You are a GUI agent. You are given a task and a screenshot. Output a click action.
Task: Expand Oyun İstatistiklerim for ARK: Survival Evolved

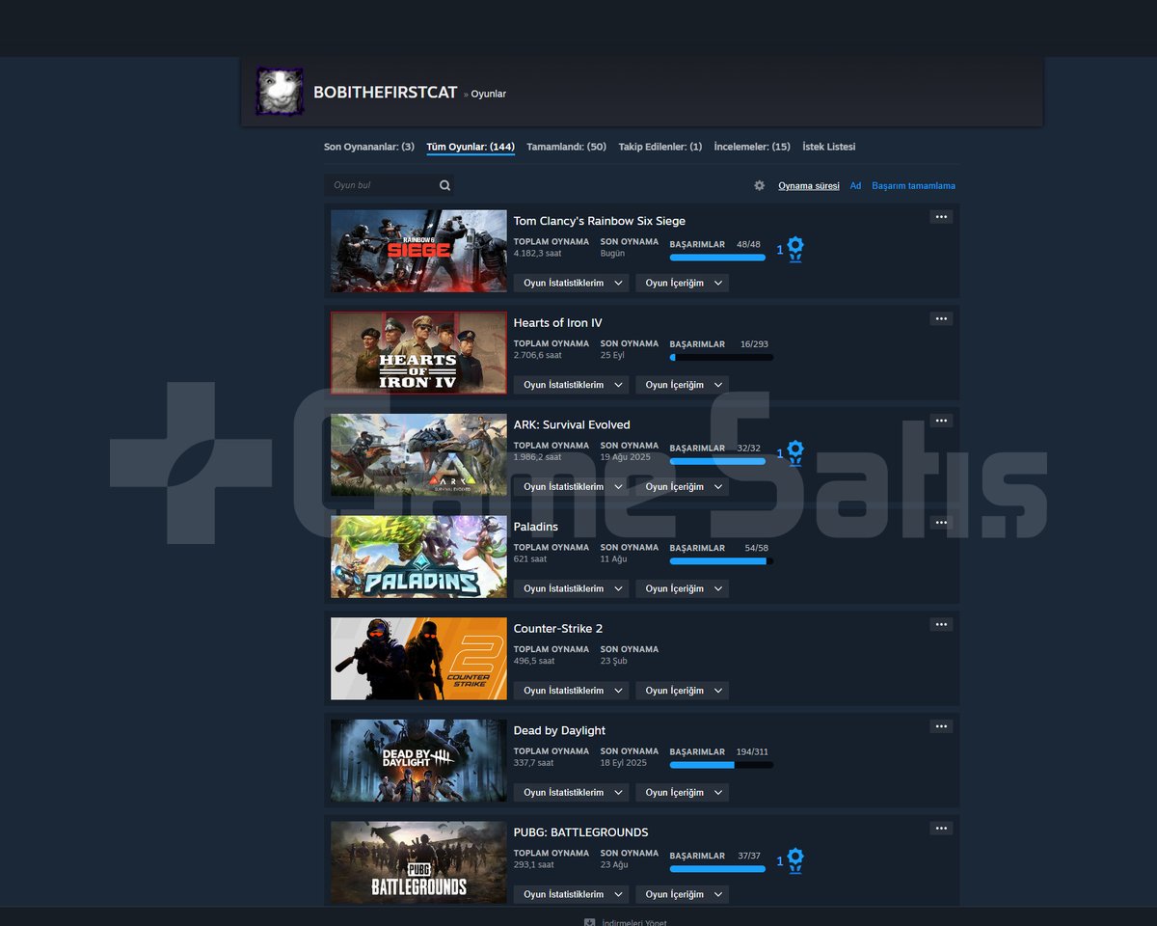(x=571, y=487)
